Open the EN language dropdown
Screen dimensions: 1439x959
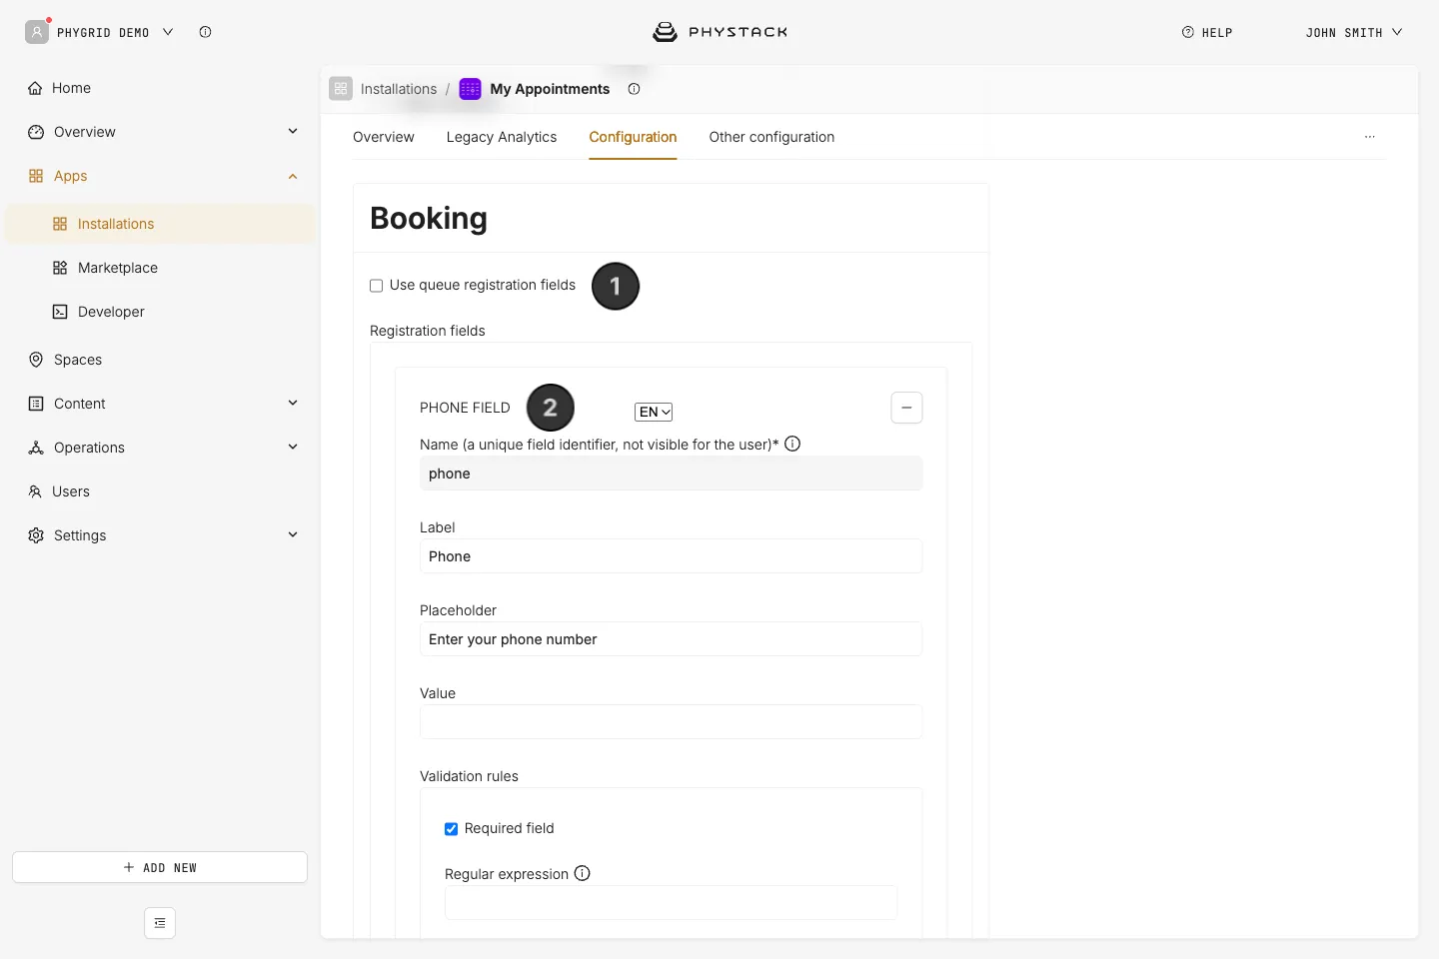(x=654, y=412)
